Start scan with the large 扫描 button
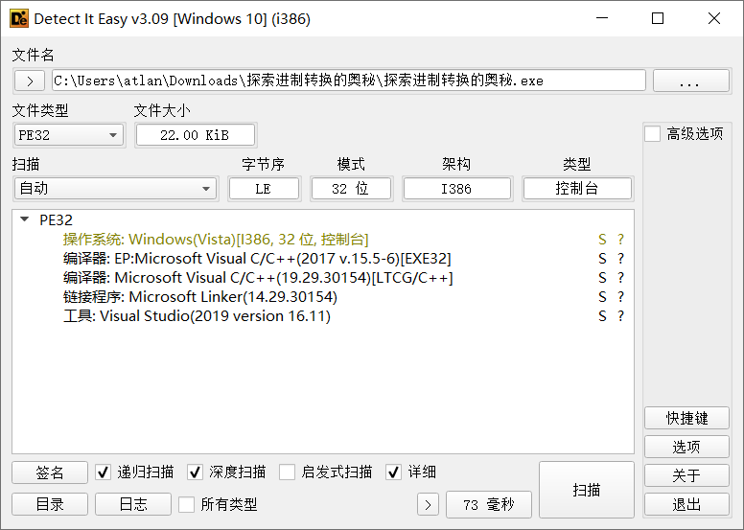The height and width of the screenshot is (530, 744). click(x=587, y=490)
